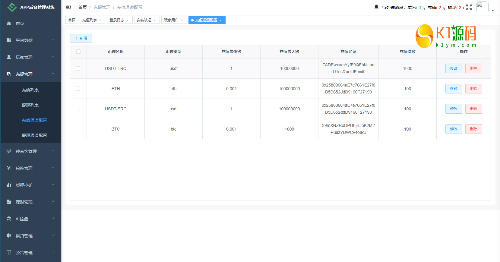Viewport: 500px width, 262px height.
Task: Check the USDT-ERC row checkbox
Action: (78, 109)
